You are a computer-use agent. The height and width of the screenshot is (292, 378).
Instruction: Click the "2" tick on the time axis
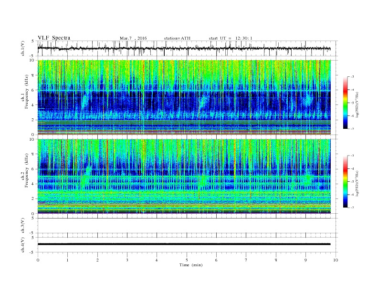(x=97, y=260)
